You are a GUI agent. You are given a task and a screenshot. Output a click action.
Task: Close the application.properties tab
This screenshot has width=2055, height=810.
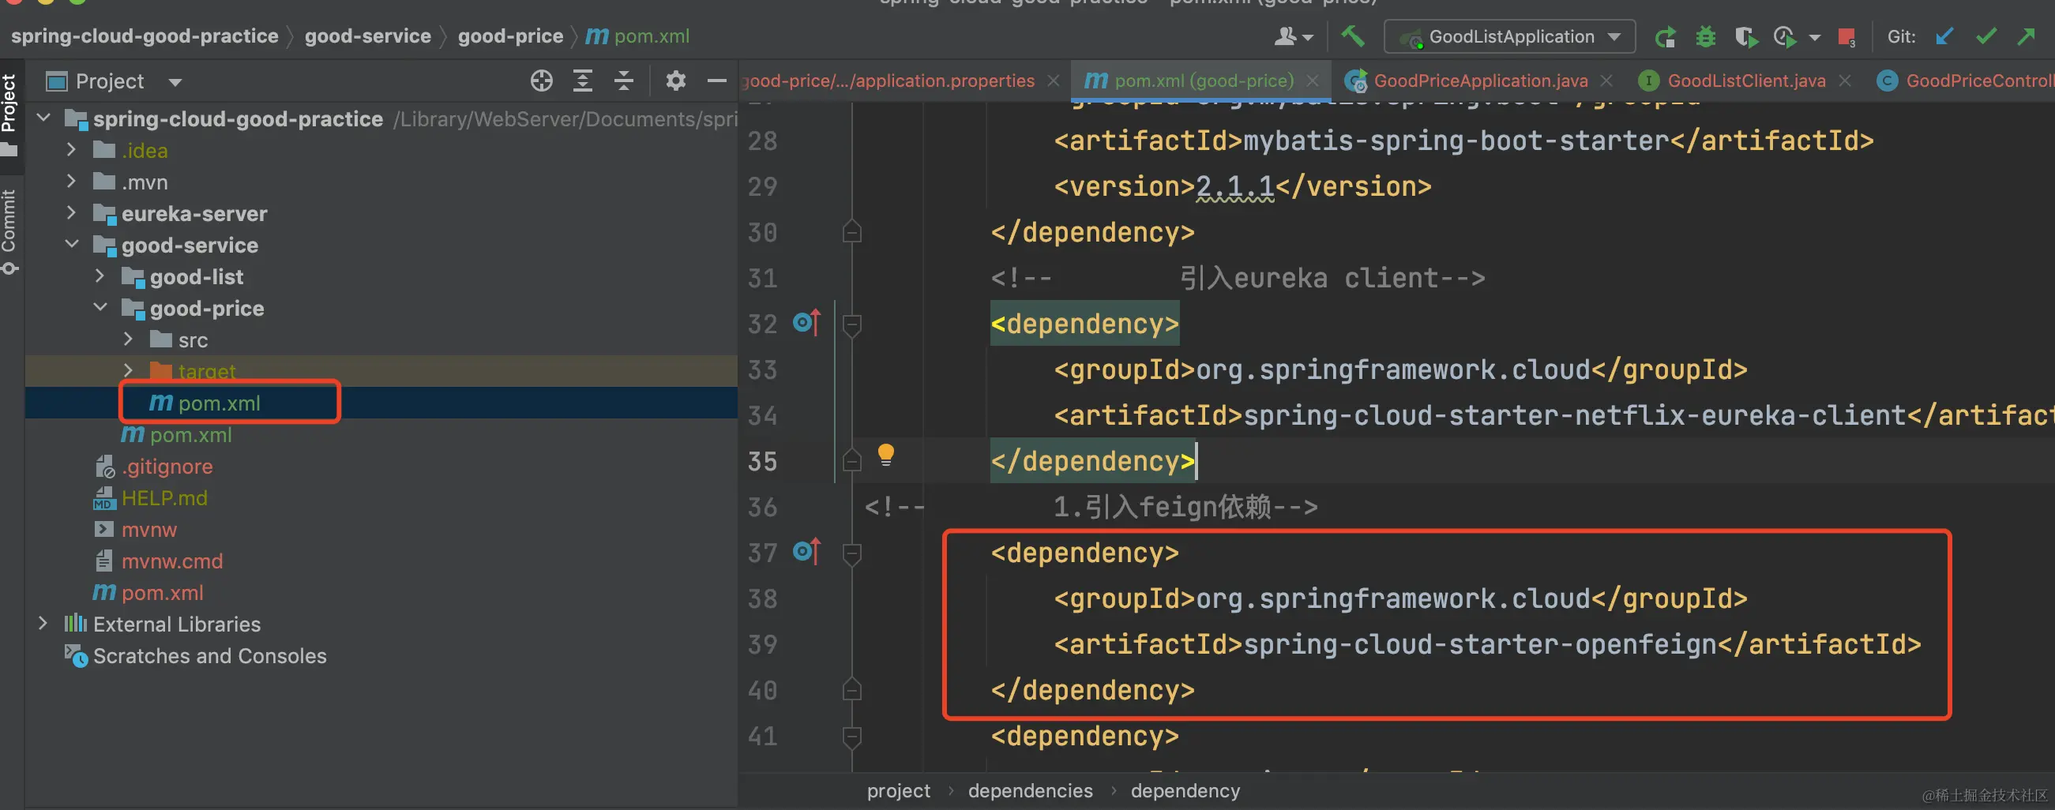[1053, 81]
